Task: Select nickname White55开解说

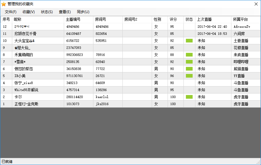Action: [x=26, y=90]
